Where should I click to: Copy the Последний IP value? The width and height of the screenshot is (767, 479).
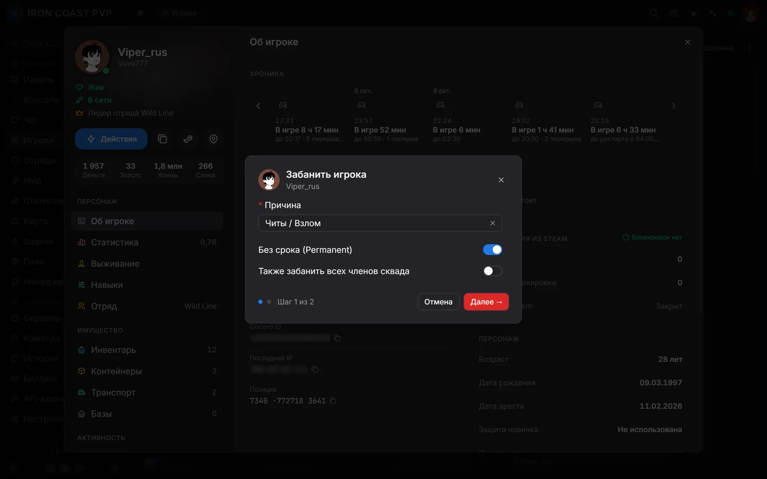(x=315, y=369)
